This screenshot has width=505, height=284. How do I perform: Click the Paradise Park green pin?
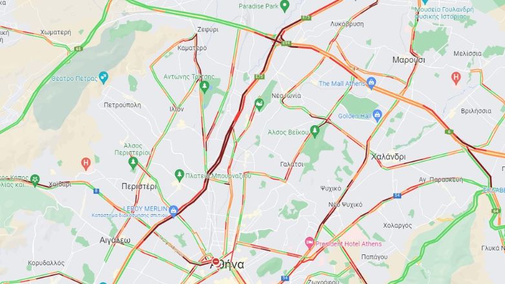(284, 6)
